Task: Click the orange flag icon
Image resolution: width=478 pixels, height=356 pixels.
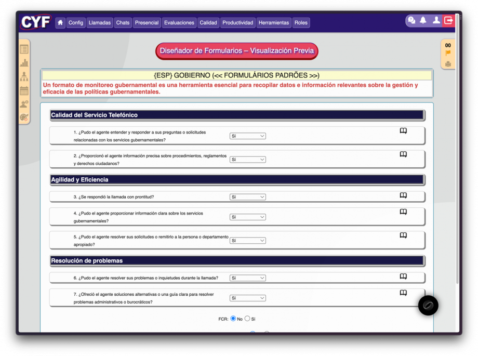Action: [x=448, y=54]
